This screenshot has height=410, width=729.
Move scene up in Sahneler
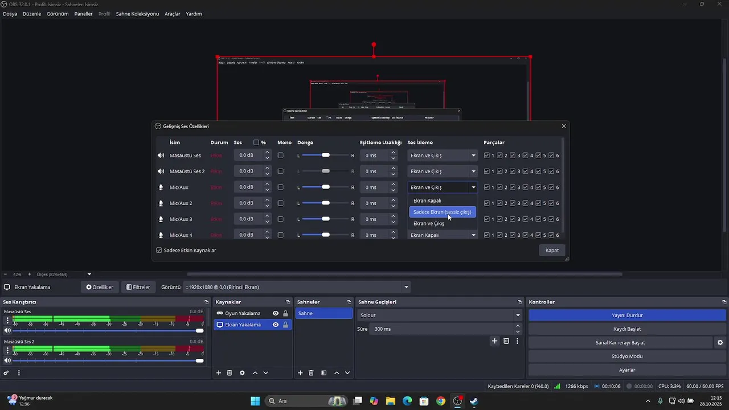click(337, 373)
